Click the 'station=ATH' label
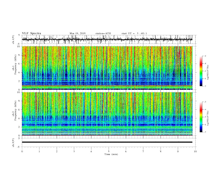 [103, 33]
